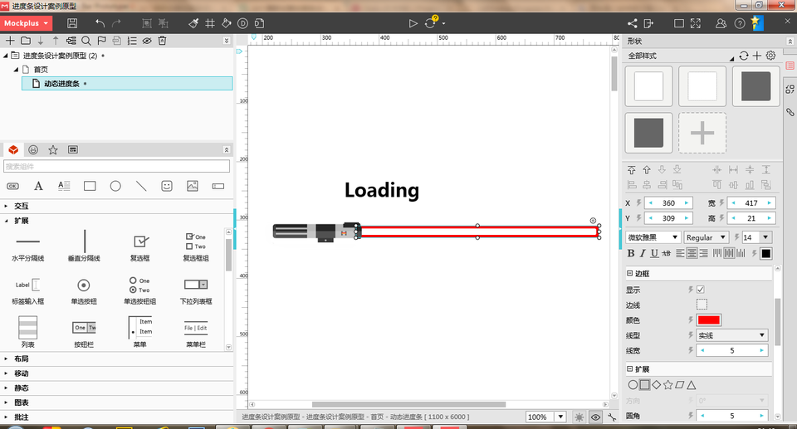Viewport: 797px width, 429px height.
Task: Bring selected shape to front icon
Action: (631, 170)
